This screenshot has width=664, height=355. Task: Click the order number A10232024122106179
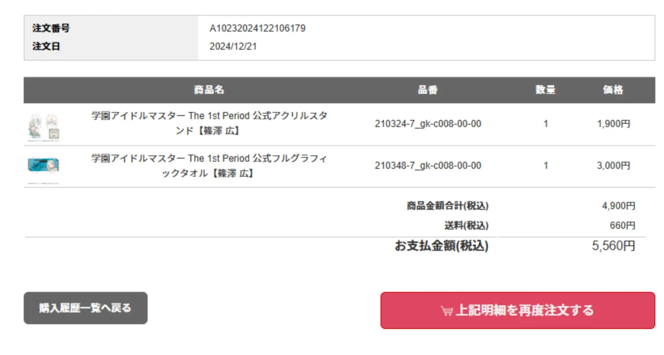pos(257,28)
